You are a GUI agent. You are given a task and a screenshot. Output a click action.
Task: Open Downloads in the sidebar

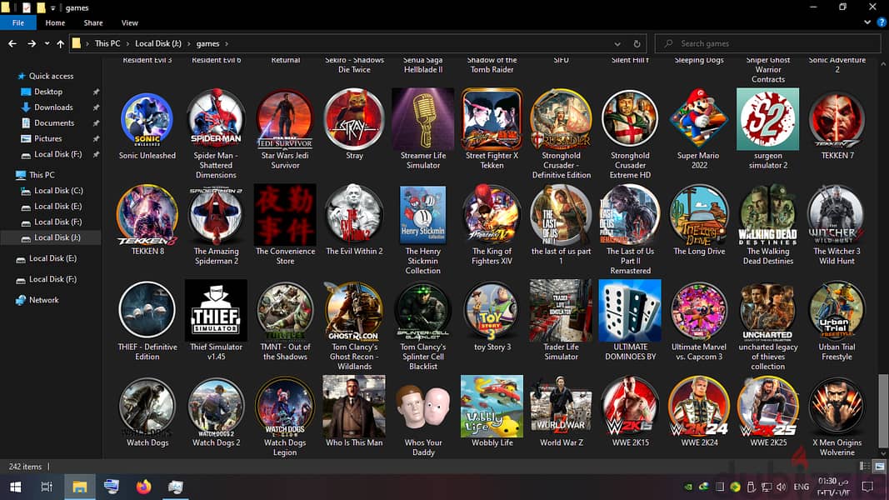click(53, 107)
